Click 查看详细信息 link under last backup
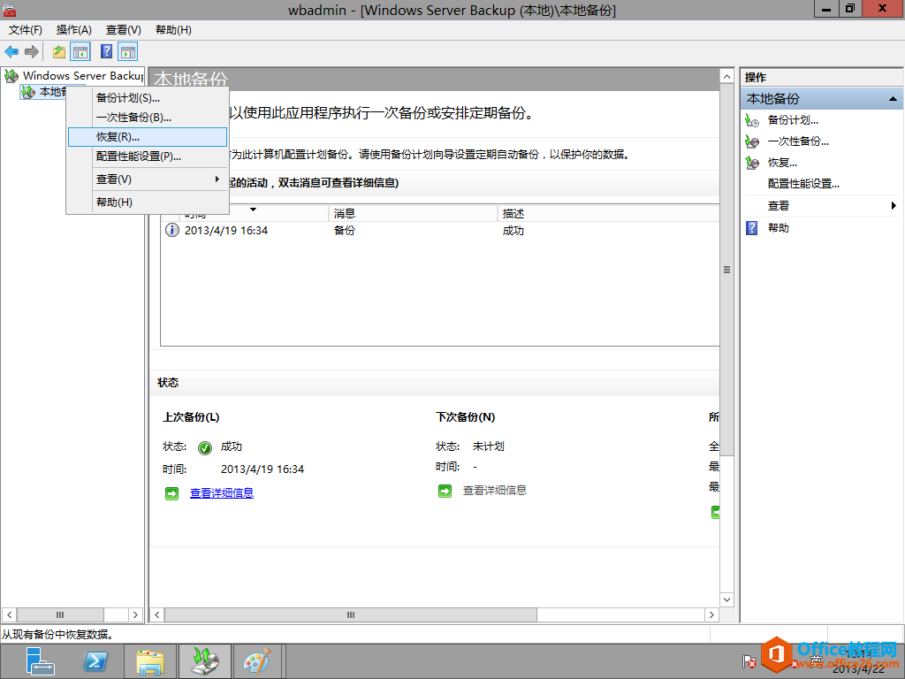Viewport: 905px width, 679px height. (x=221, y=493)
